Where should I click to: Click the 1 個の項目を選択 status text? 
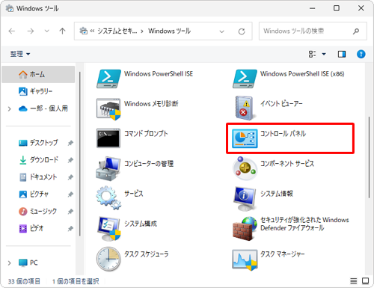click(76, 281)
